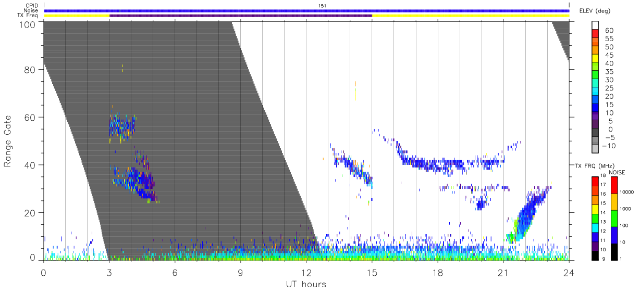Click the 'UT hours' x-axis title

pos(305,284)
